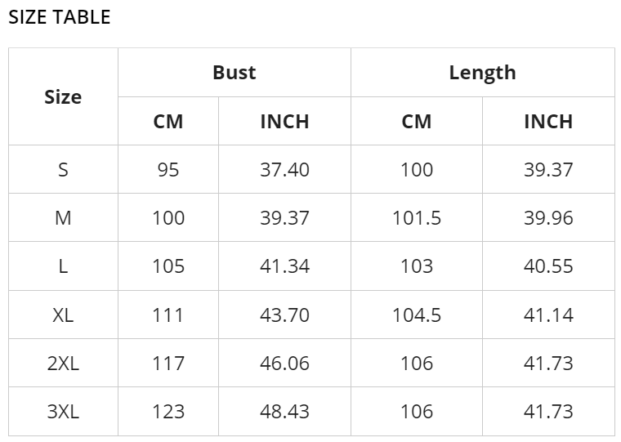The image size is (621, 442).
Task: Select the Bust column header
Action: coord(234,72)
